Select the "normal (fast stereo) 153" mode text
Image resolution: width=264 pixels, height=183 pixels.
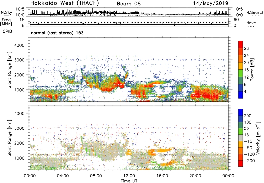point(57,33)
